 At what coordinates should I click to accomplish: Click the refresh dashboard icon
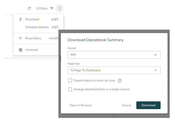pyautogui.click(x=29, y=9)
